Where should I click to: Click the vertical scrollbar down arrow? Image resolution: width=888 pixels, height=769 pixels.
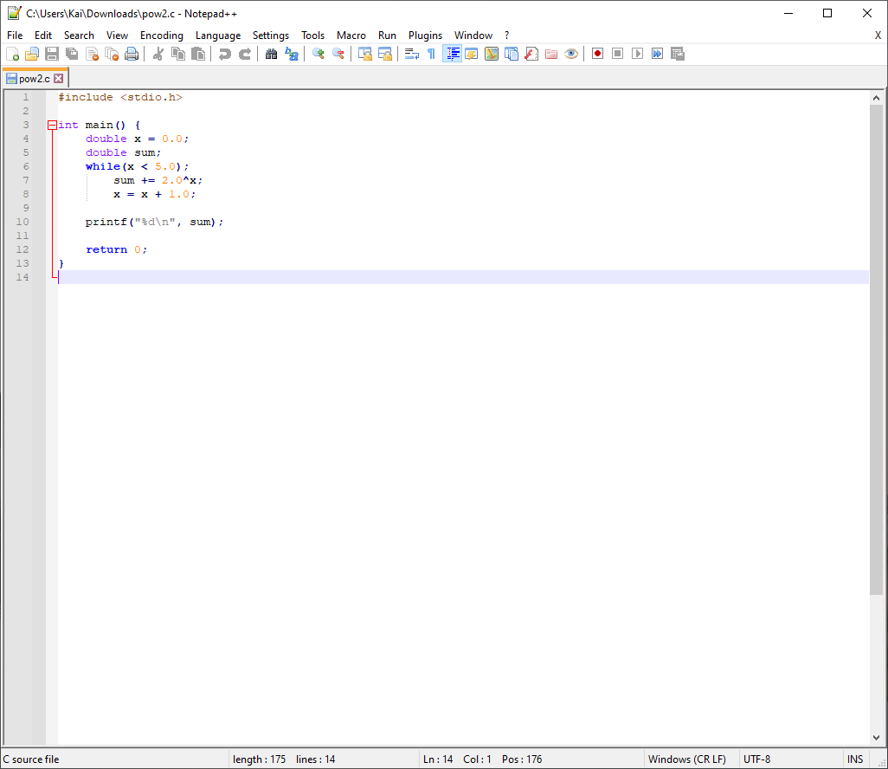[x=878, y=739]
